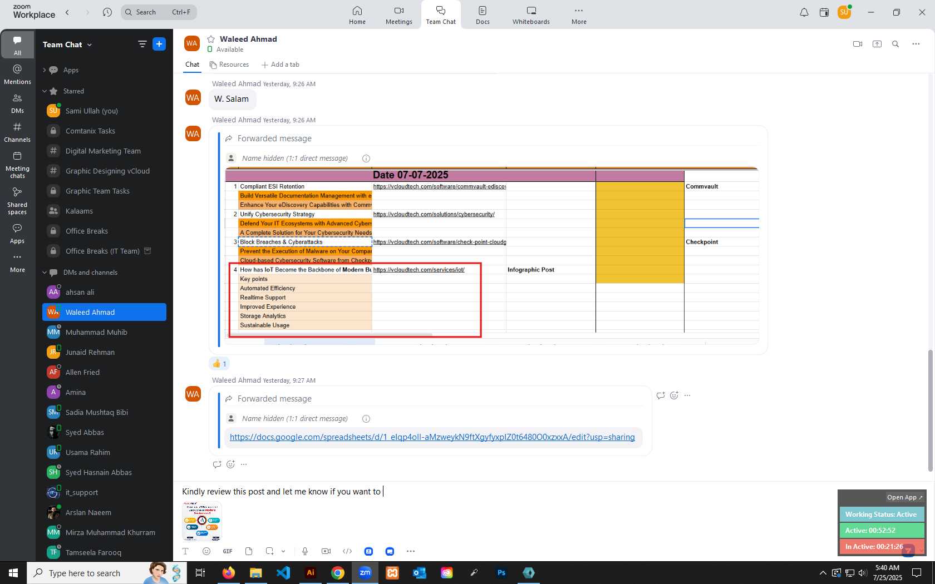Insert a code snippet

coord(347,551)
